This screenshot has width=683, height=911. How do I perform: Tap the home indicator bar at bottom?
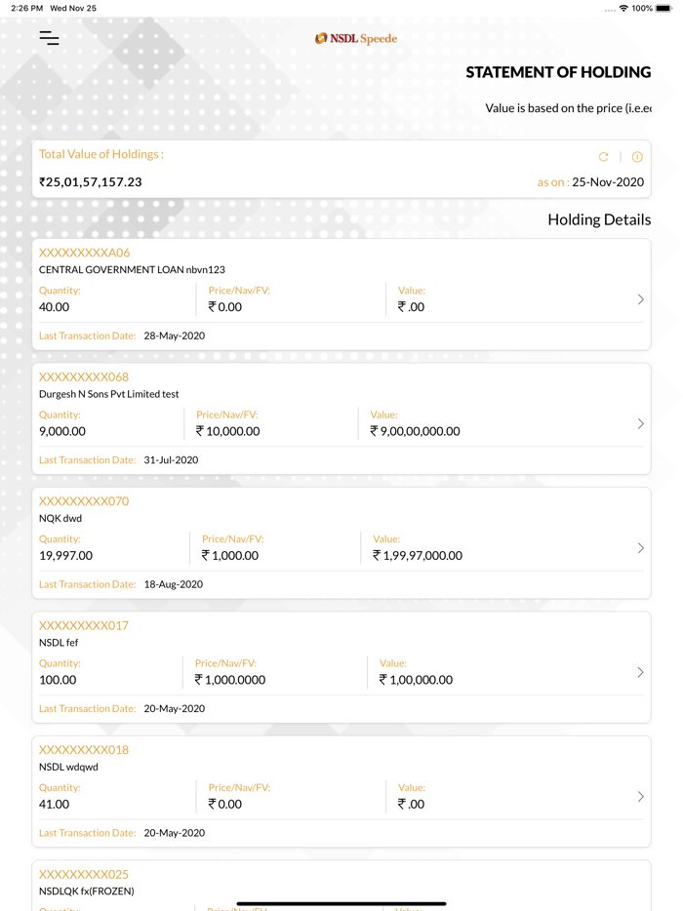click(341, 904)
